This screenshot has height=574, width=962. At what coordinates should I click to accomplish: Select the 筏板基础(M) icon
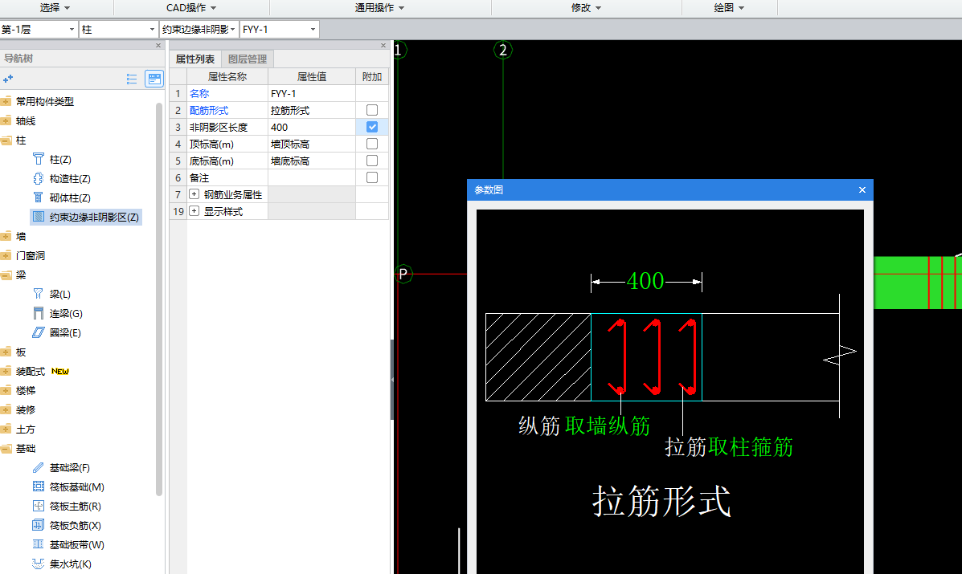point(38,487)
